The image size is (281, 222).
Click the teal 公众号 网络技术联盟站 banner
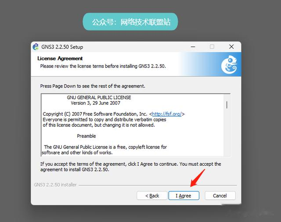[x=130, y=22]
